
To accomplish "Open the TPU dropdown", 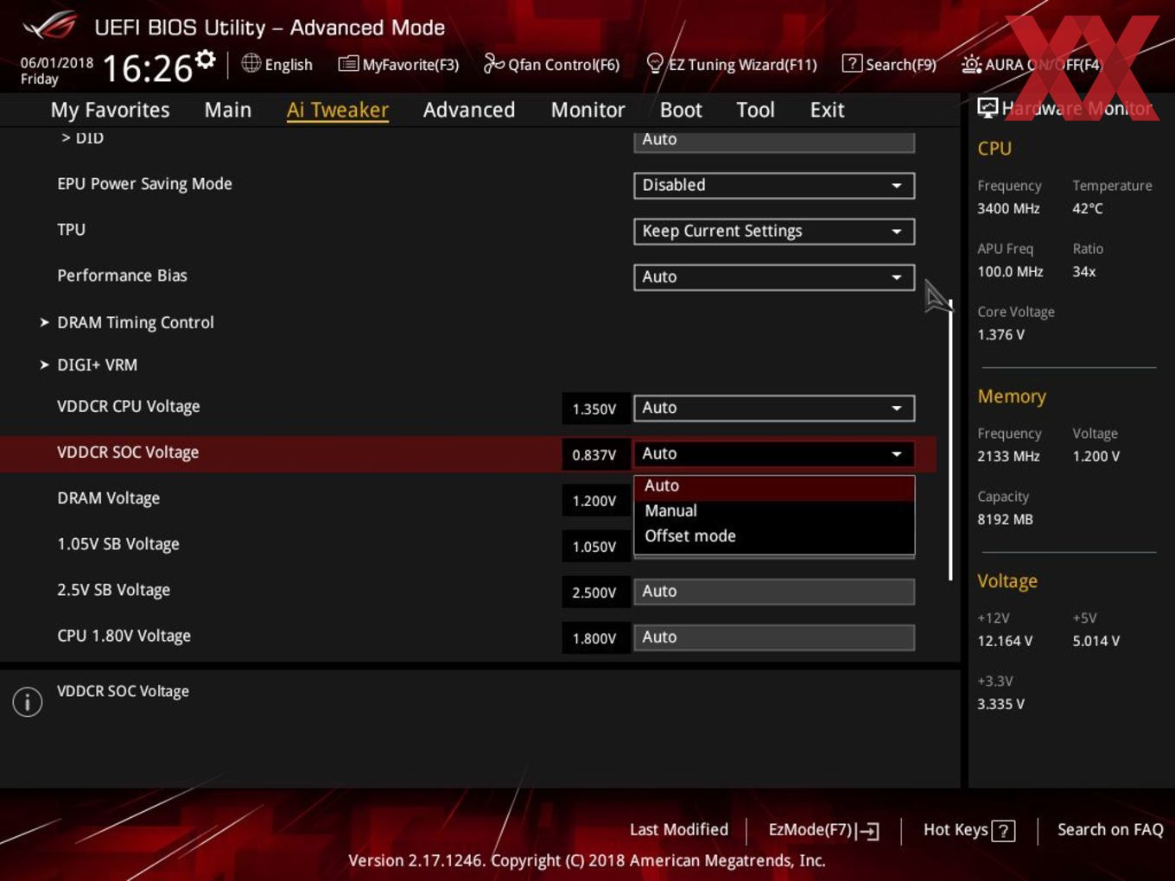I will (x=774, y=231).
